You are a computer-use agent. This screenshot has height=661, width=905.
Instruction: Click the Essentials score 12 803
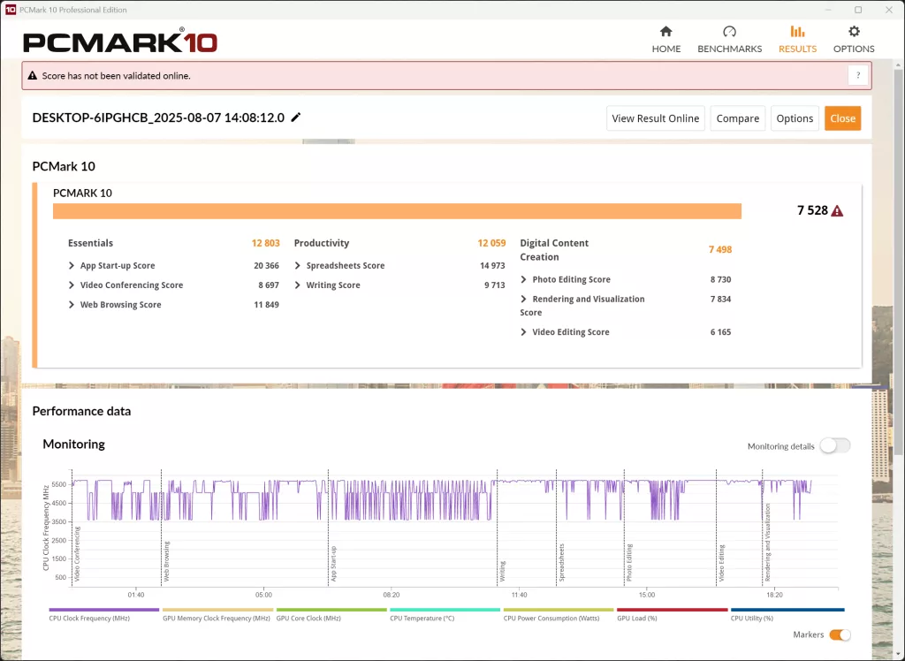click(x=265, y=243)
